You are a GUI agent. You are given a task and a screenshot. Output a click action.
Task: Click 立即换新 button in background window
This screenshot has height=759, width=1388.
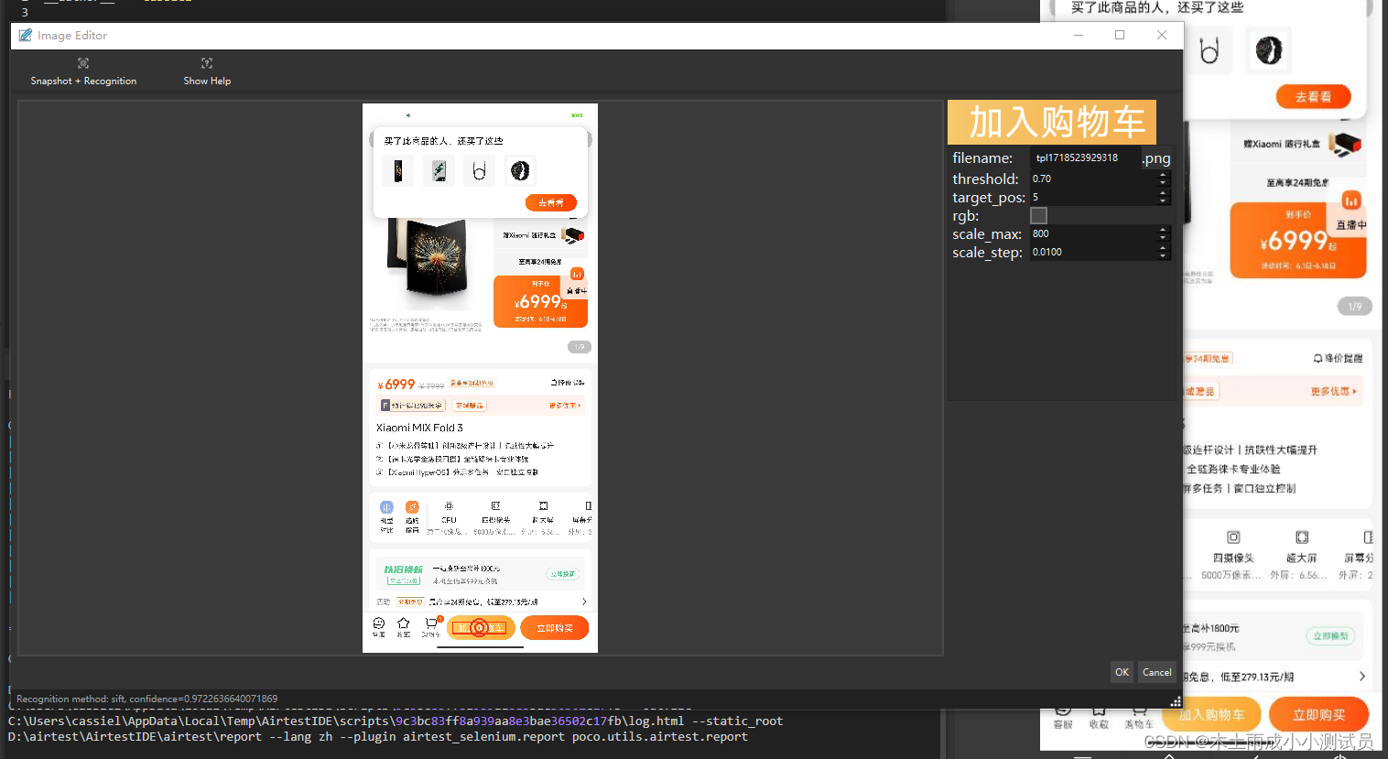[x=1330, y=636]
